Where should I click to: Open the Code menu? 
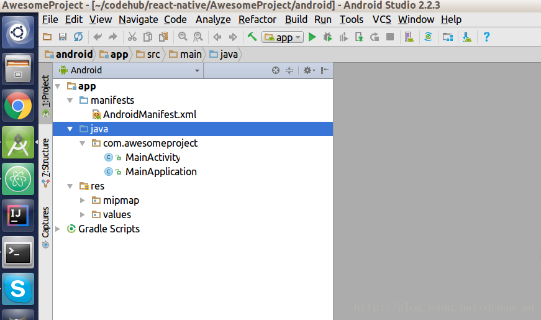click(175, 20)
